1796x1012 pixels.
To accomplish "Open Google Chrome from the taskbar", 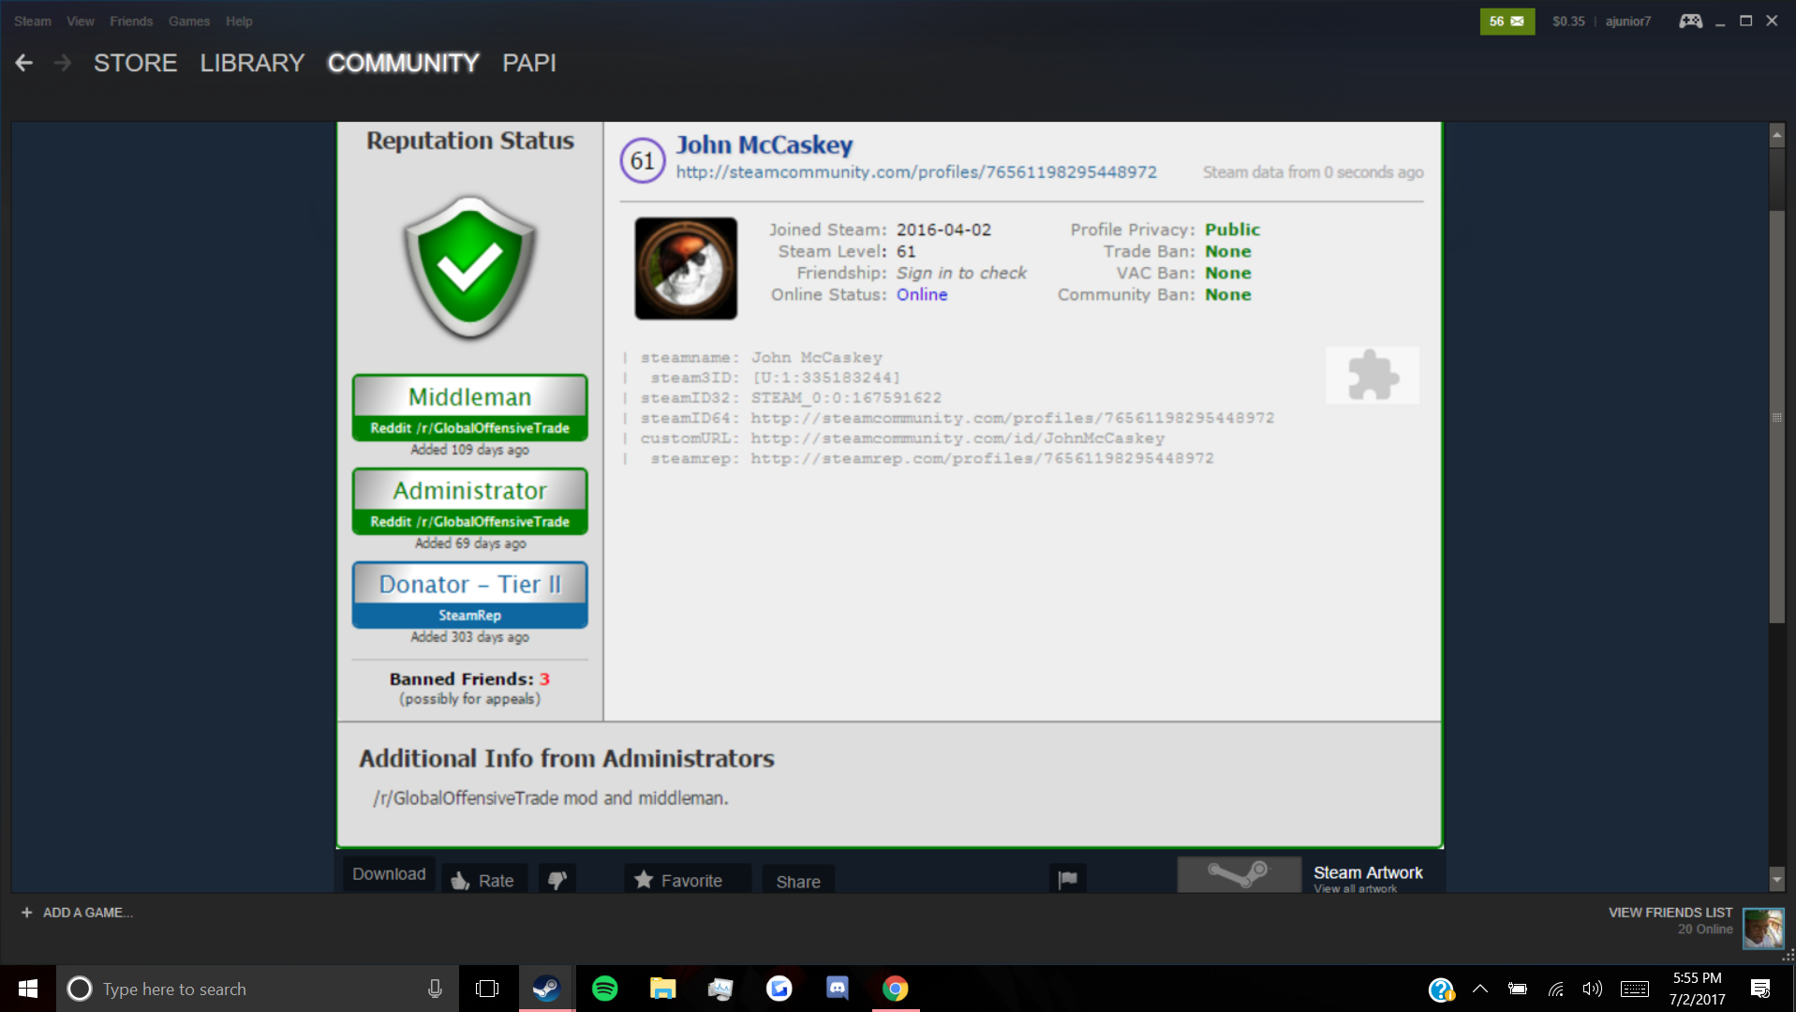I will 896,989.
